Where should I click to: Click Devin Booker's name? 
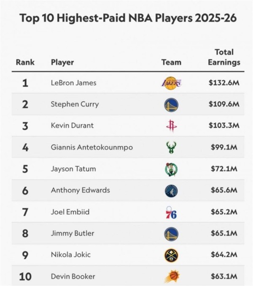coord(73,277)
